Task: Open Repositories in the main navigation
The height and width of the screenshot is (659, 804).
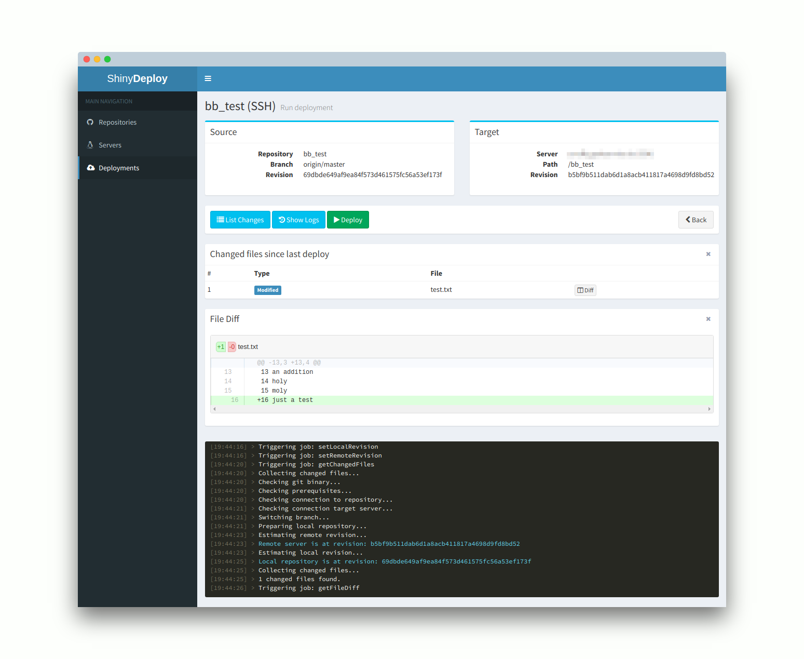Action: coord(138,122)
